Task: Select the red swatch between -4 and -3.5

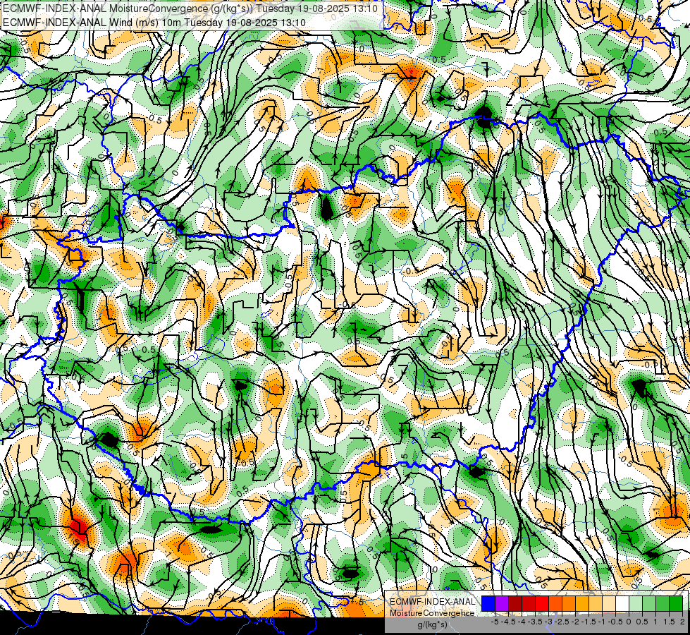Action: click(x=529, y=603)
